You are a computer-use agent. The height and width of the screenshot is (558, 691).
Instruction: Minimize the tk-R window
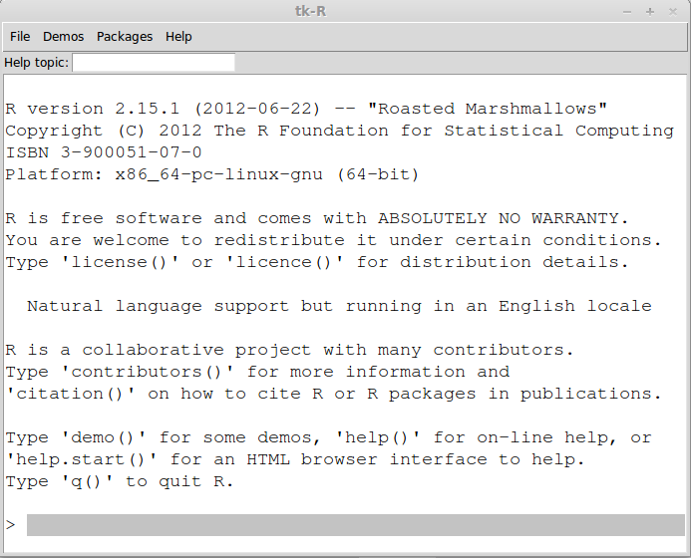coord(627,12)
